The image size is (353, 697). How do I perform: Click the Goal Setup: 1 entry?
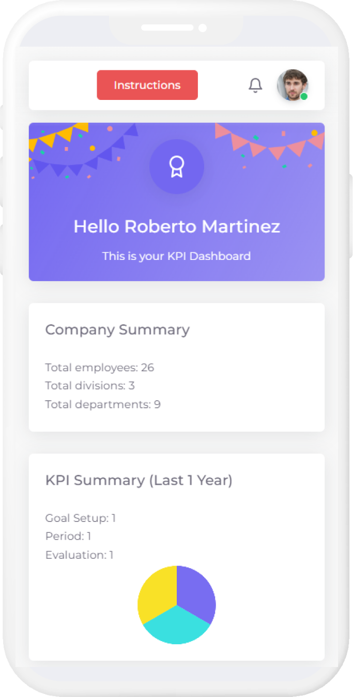tap(81, 518)
